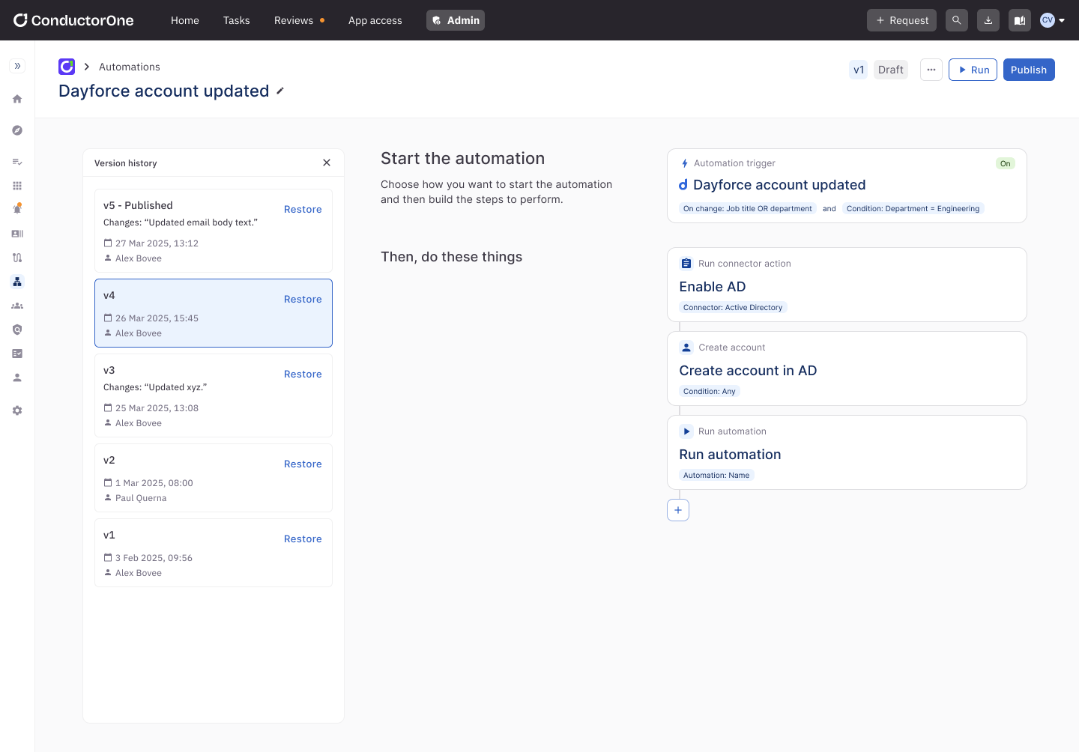Click the purple app icon in breadcrumb
Viewport: 1079px width, 752px height.
[x=67, y=67]
